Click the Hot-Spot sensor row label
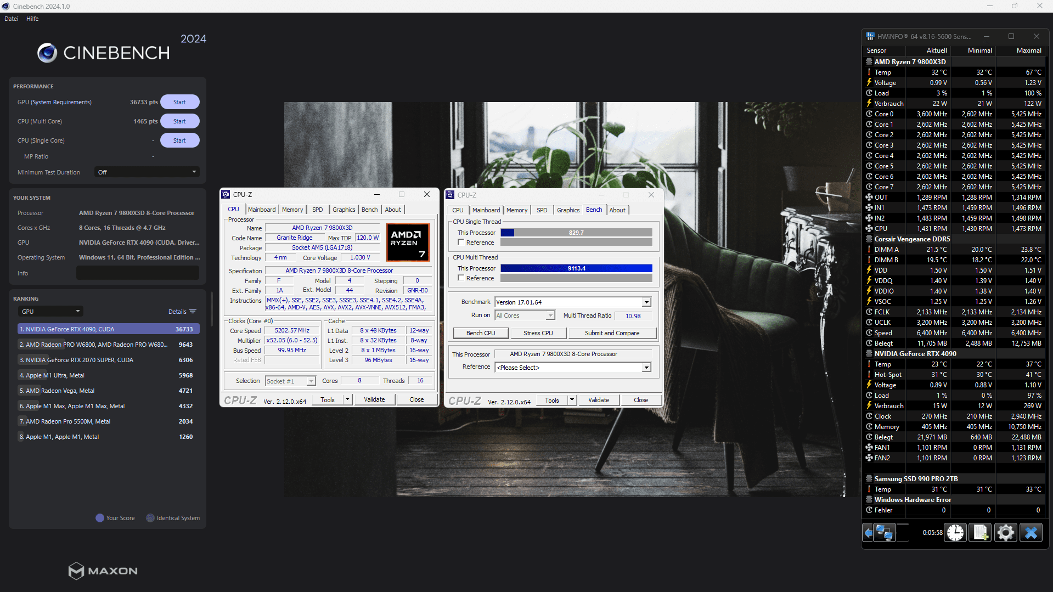Viewport: 1053px width, 592px height. tap(888, 374)
